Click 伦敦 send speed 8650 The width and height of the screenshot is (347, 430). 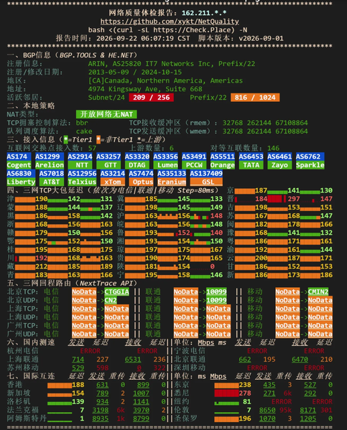[267, 410]
